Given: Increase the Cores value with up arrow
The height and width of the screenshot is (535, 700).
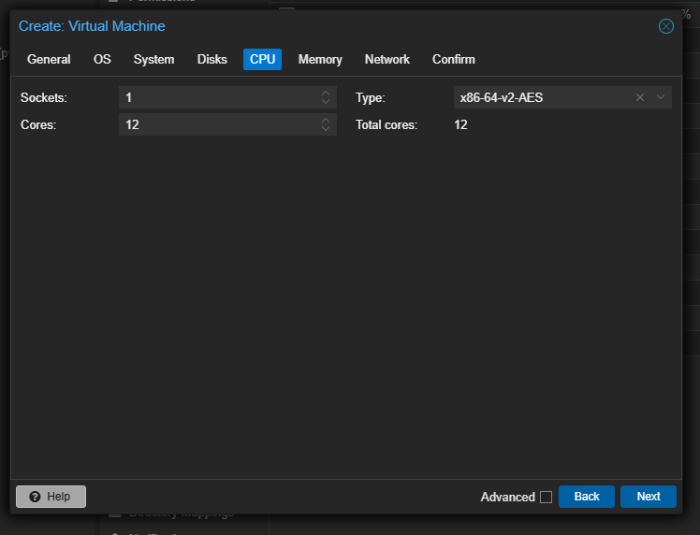Looking at the screenshot, I should pos(326,121).
